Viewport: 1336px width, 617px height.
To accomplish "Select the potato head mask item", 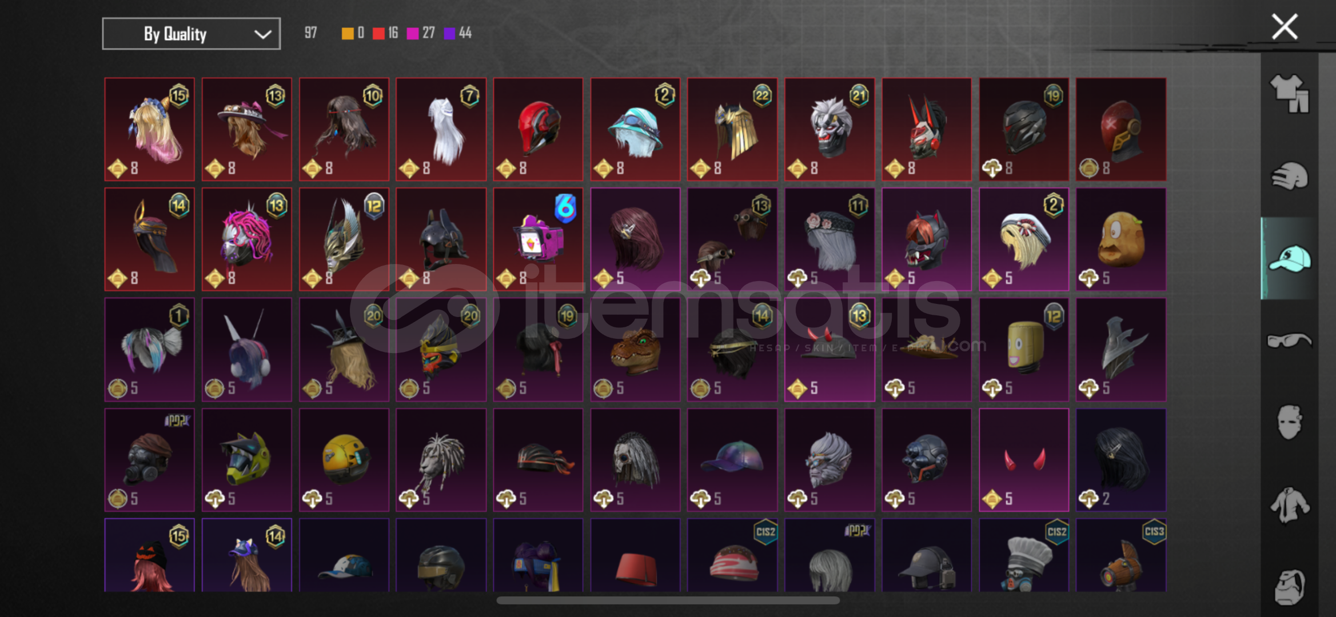I will click(1121, 239).
